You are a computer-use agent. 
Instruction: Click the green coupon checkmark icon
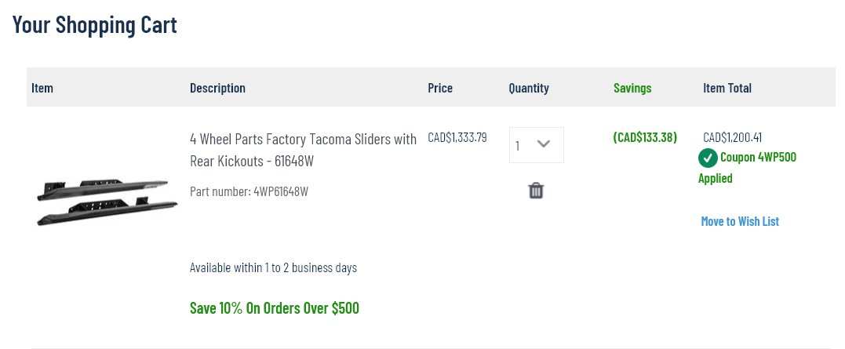click(x=708, y=158)
